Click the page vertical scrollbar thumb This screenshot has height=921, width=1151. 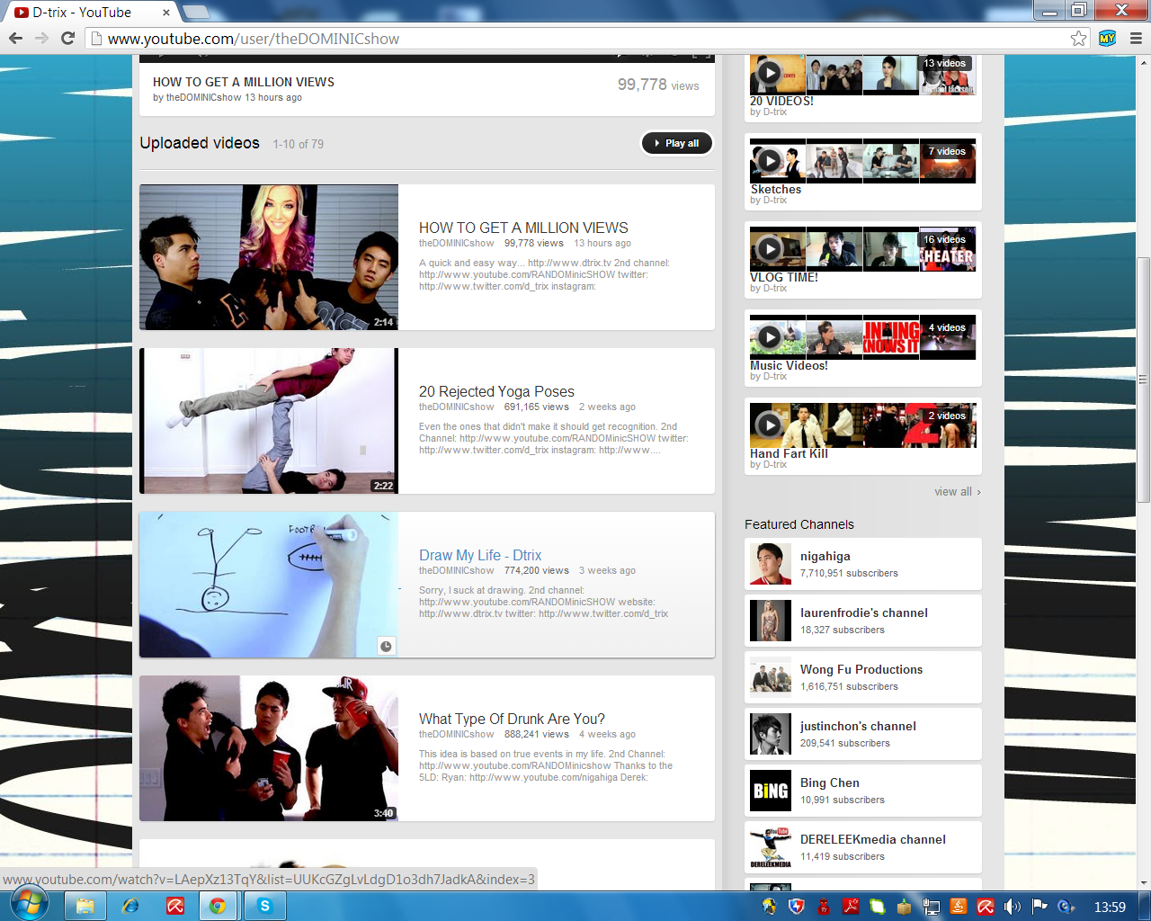point(1144,378)
